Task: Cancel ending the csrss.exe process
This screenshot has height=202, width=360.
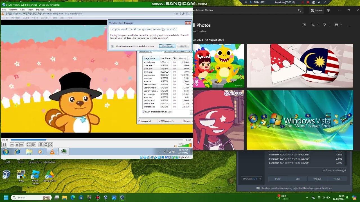Action: (x=183, y=46)
